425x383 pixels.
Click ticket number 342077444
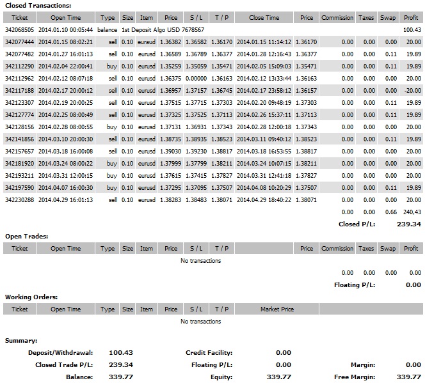pyautogui.click(x=19, y=42)
